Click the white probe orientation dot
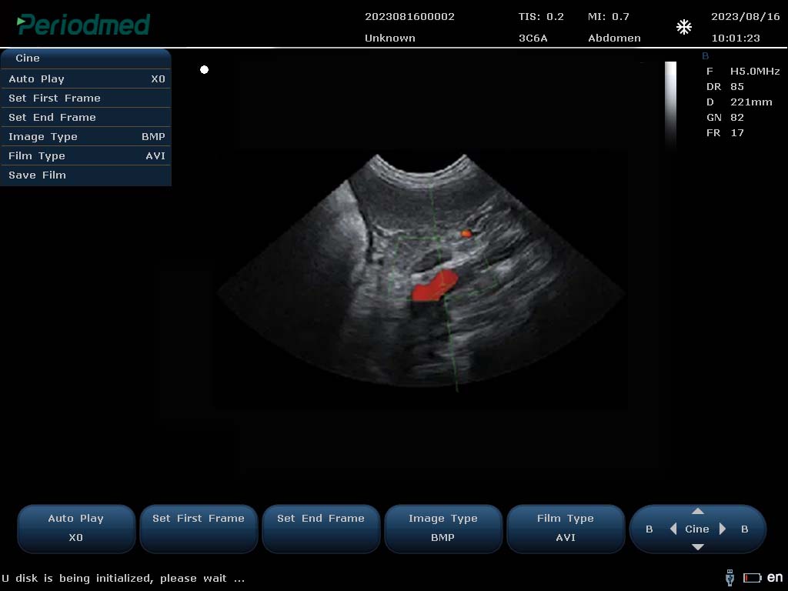Image resolution: width=788 pixels, height=591 pixels. (204, 70)
